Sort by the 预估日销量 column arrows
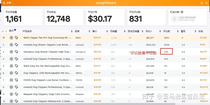This screenshot has width=210, height=105. point(143,31)
